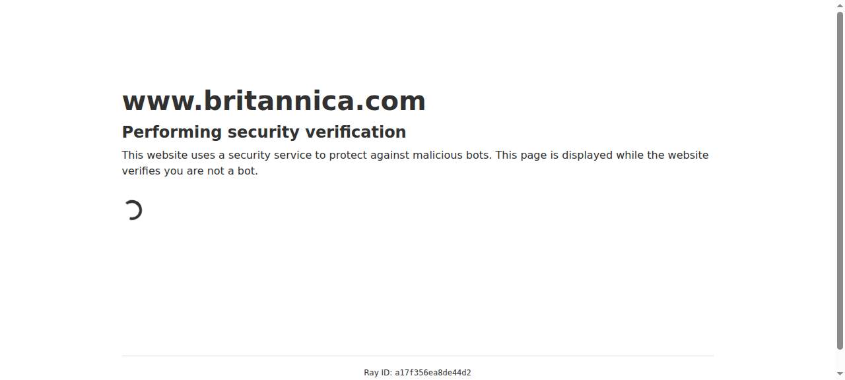Click the scrollbar up arrow

[840, 5]
